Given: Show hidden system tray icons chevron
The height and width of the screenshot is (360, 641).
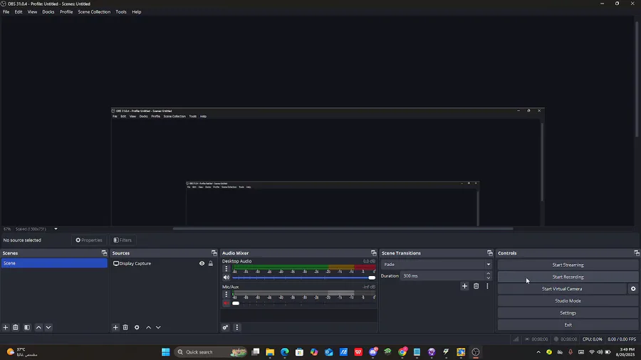Looking at the screenshot, I should pyautogui.click(x=538, y=352).
